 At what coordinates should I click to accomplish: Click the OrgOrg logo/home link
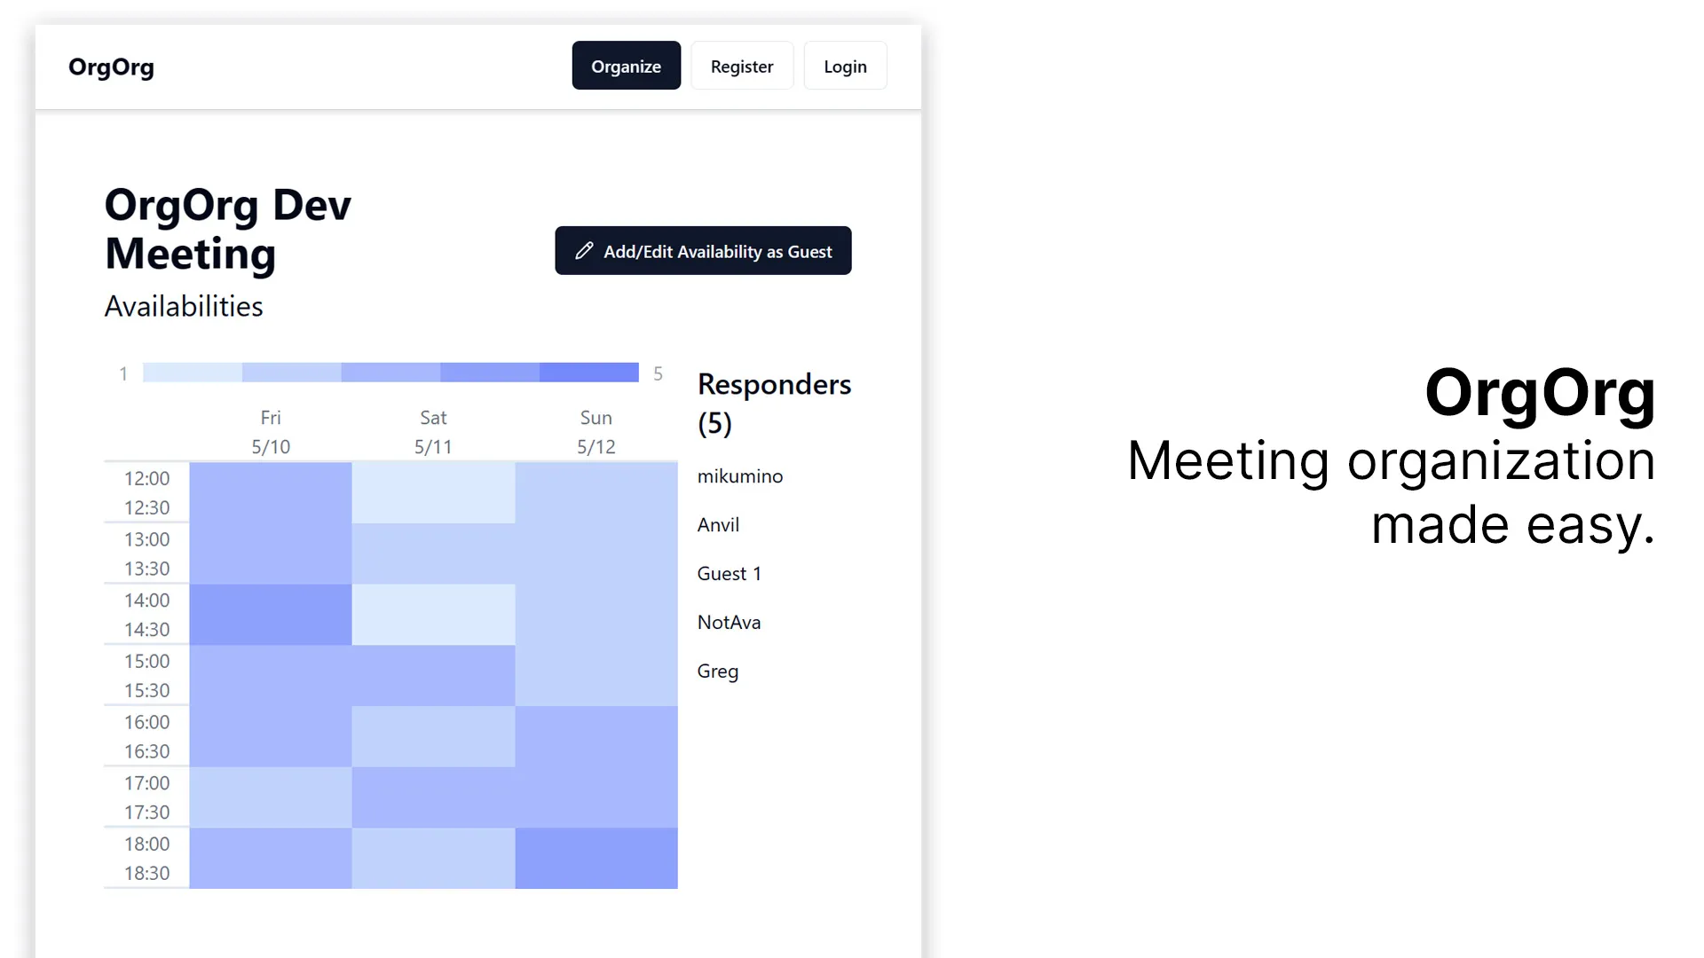pyautogui.click(x=111, y=66)
